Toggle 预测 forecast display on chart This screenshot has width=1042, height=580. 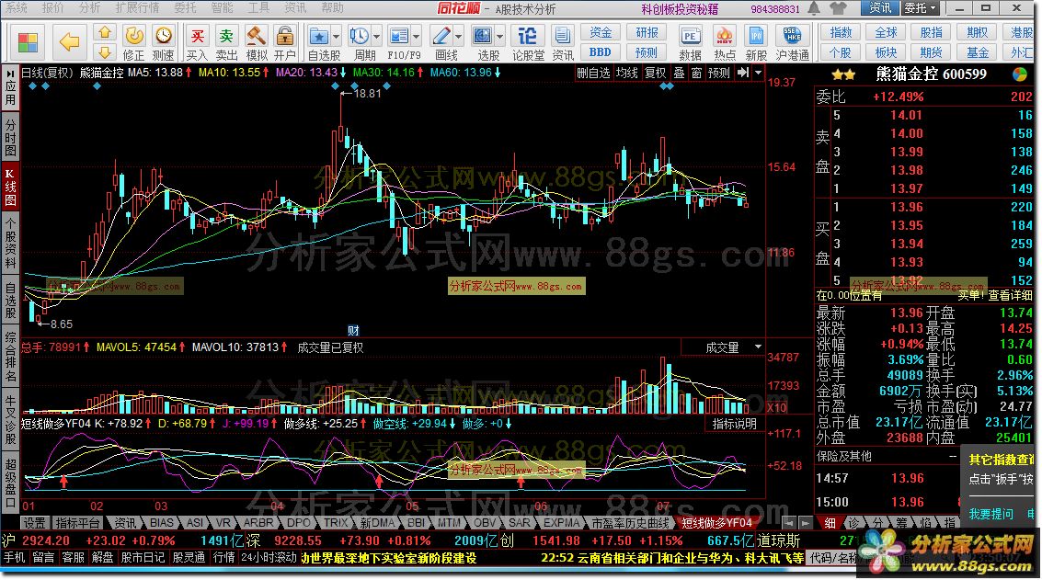pos(719,73)
